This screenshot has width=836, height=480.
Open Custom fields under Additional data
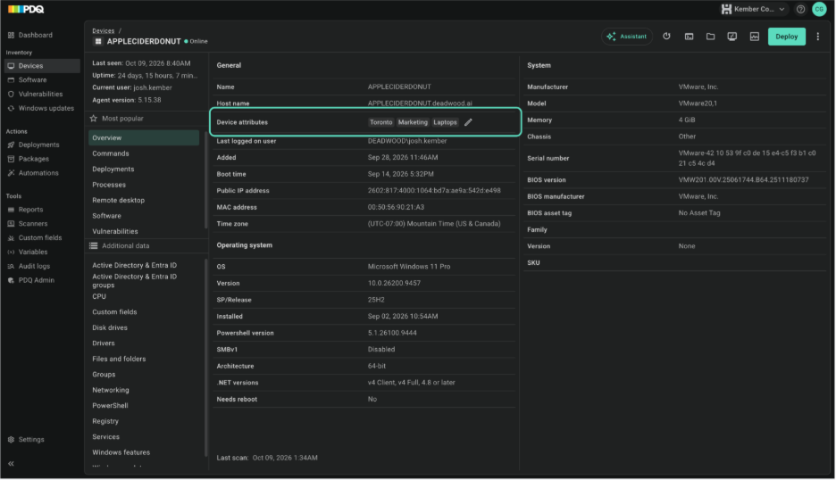tap(114, 312)
